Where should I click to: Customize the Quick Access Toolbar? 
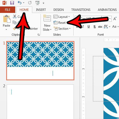click(44, 3)
